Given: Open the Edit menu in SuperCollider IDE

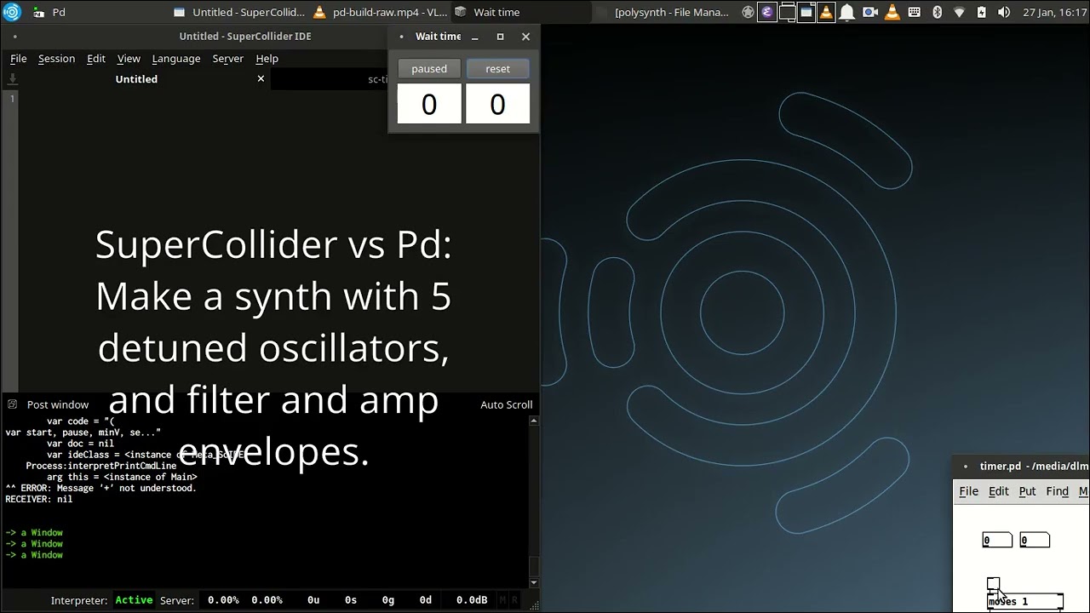Looking at the screenshot, I should click(x=96, y=59).
